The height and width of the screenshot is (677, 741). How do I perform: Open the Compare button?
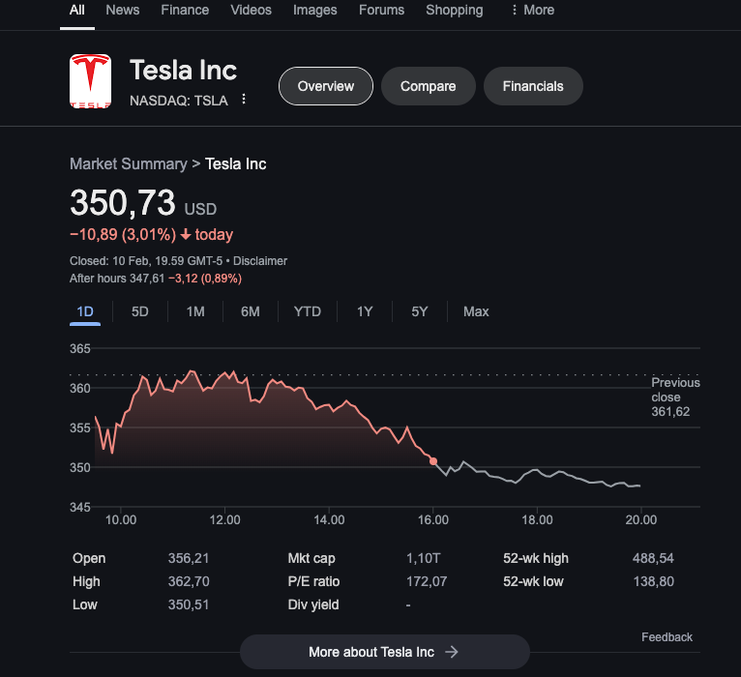pos(429,86)
